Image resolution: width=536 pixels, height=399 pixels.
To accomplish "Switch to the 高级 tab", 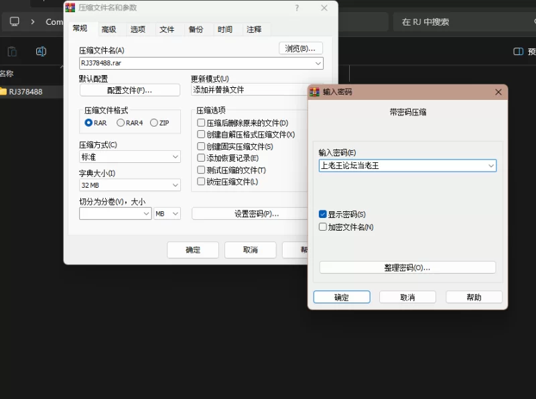I will coord(109,30).
